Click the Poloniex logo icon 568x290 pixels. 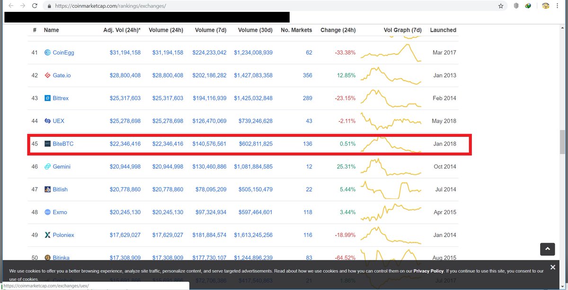click(x=47, y=235)
